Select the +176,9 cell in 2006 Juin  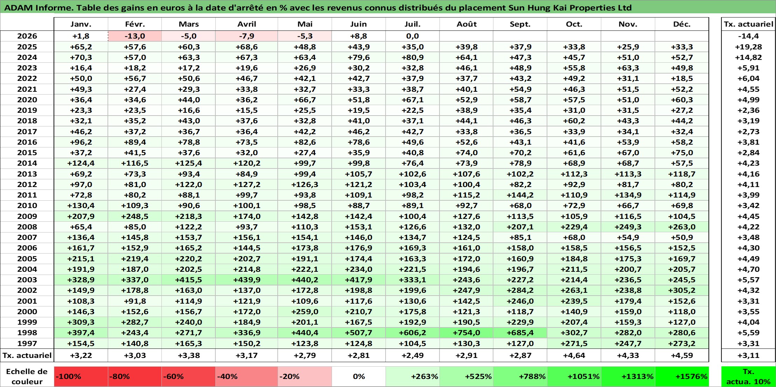359,248
